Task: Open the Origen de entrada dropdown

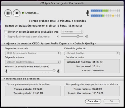Action: pos(33,62)
